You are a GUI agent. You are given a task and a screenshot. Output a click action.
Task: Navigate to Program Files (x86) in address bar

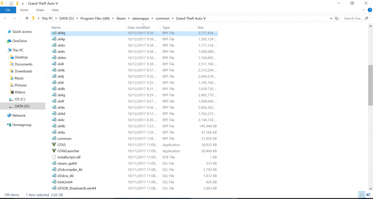pos(95,19)
